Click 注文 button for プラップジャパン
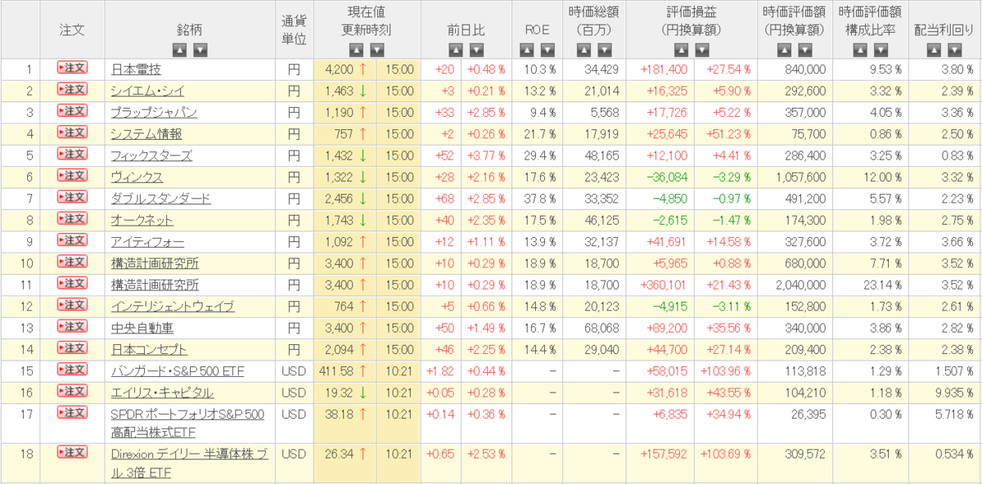This screenshot has width=982, height=484. (72, 110)
